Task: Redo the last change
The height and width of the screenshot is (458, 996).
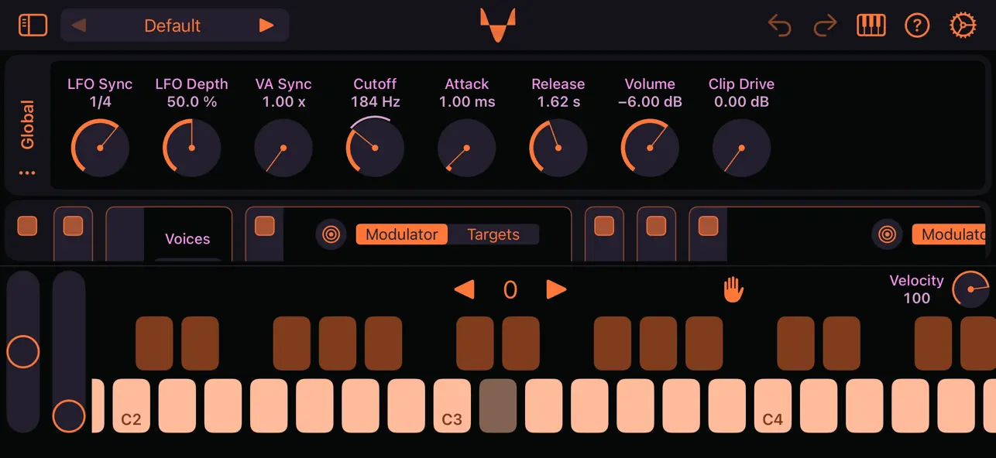Action: pos(824,25)
